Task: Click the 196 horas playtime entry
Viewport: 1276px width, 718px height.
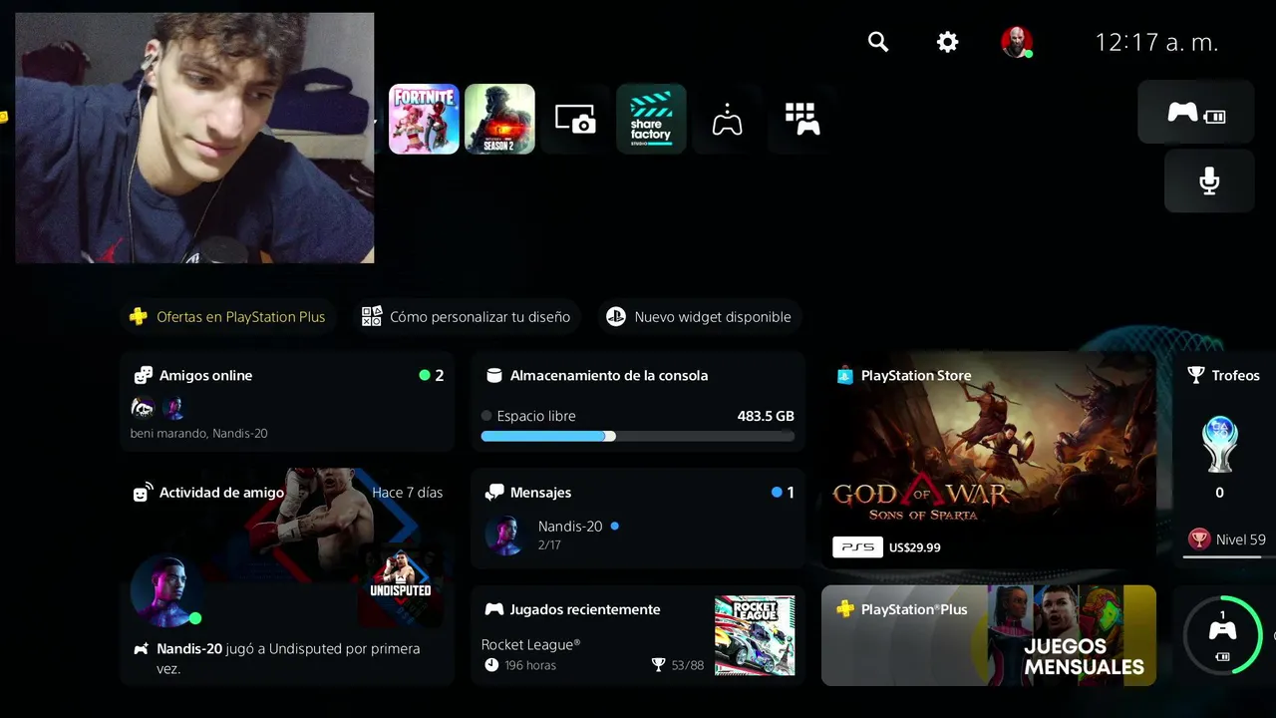Action: (520, 665)
